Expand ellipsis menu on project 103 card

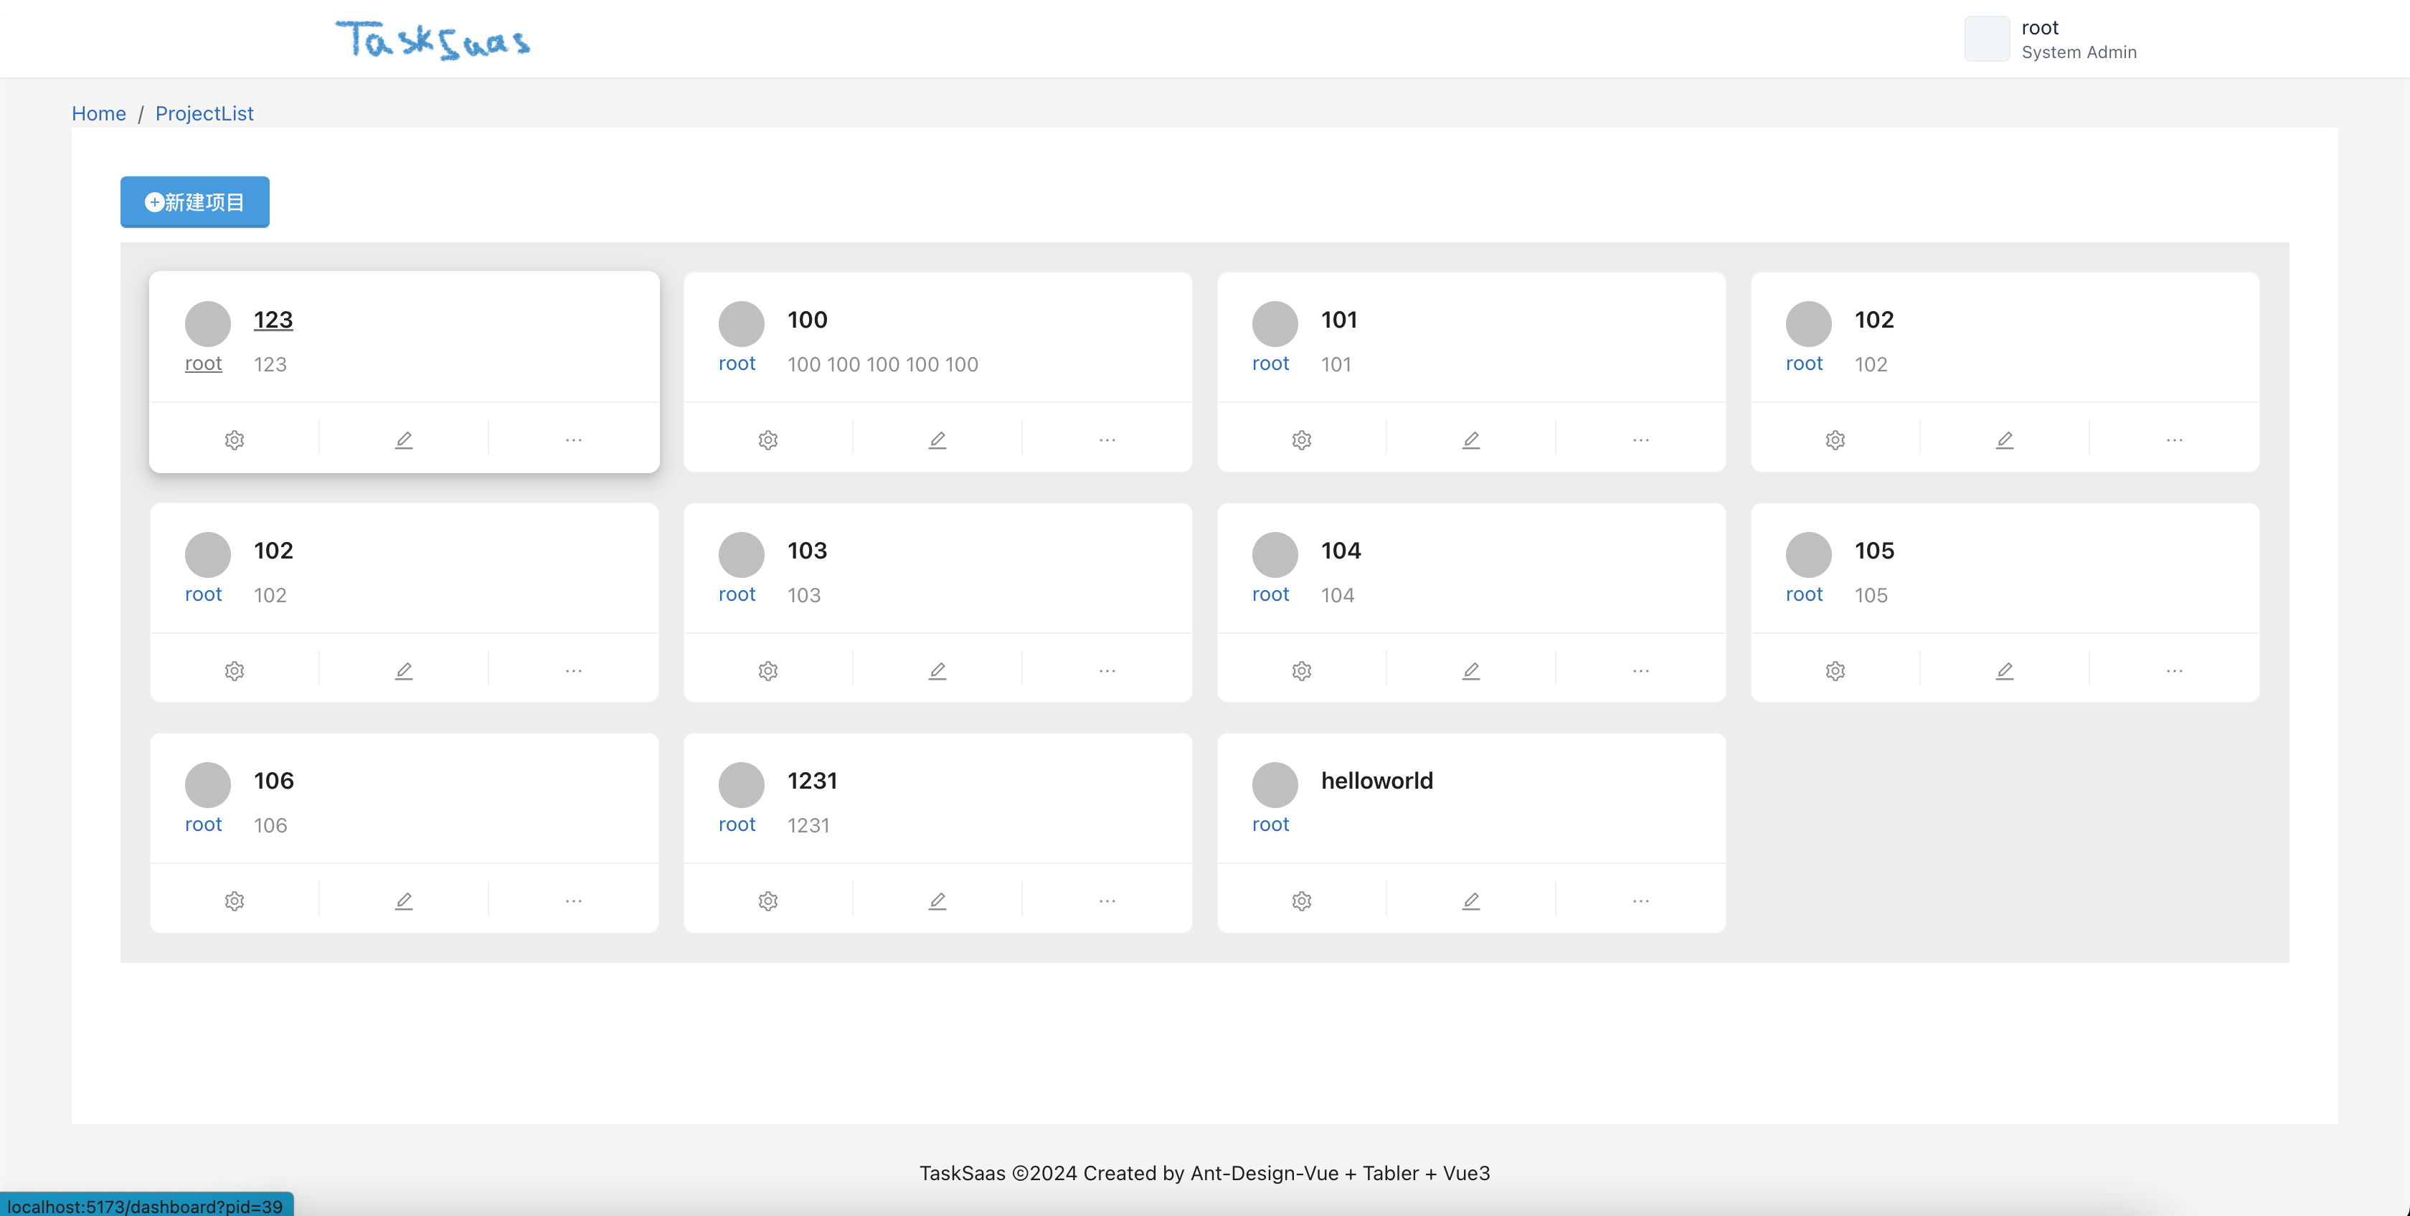[x=1107, y=670]
